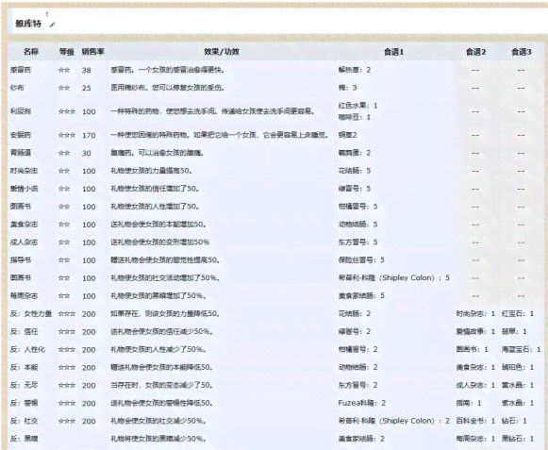Click the Shipley Colon：5 recipe entry
The height and width of the screenshot is (450, 548).
click(x=394, y=278)
